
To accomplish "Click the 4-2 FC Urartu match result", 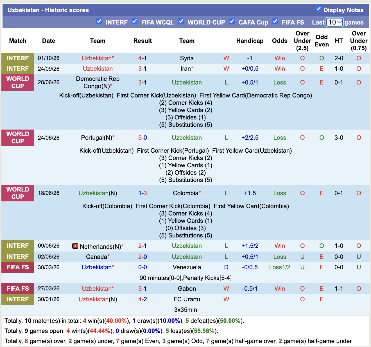I will [142, 299].
